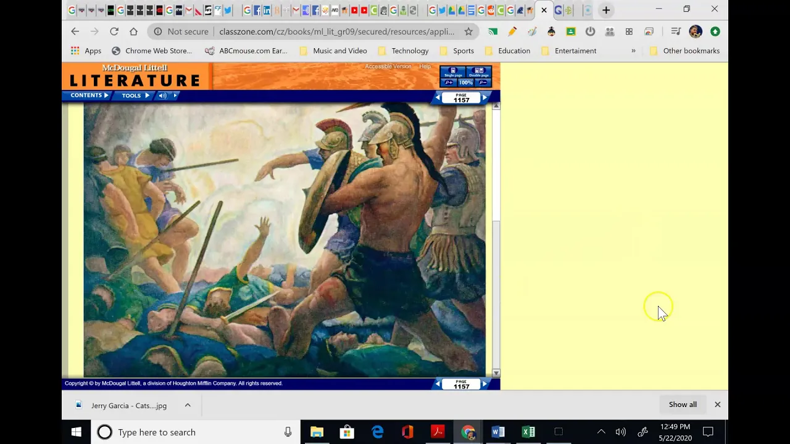Bookmark this page with the star icon
Screen dimensions: 790x444
(x=468, y=31)
